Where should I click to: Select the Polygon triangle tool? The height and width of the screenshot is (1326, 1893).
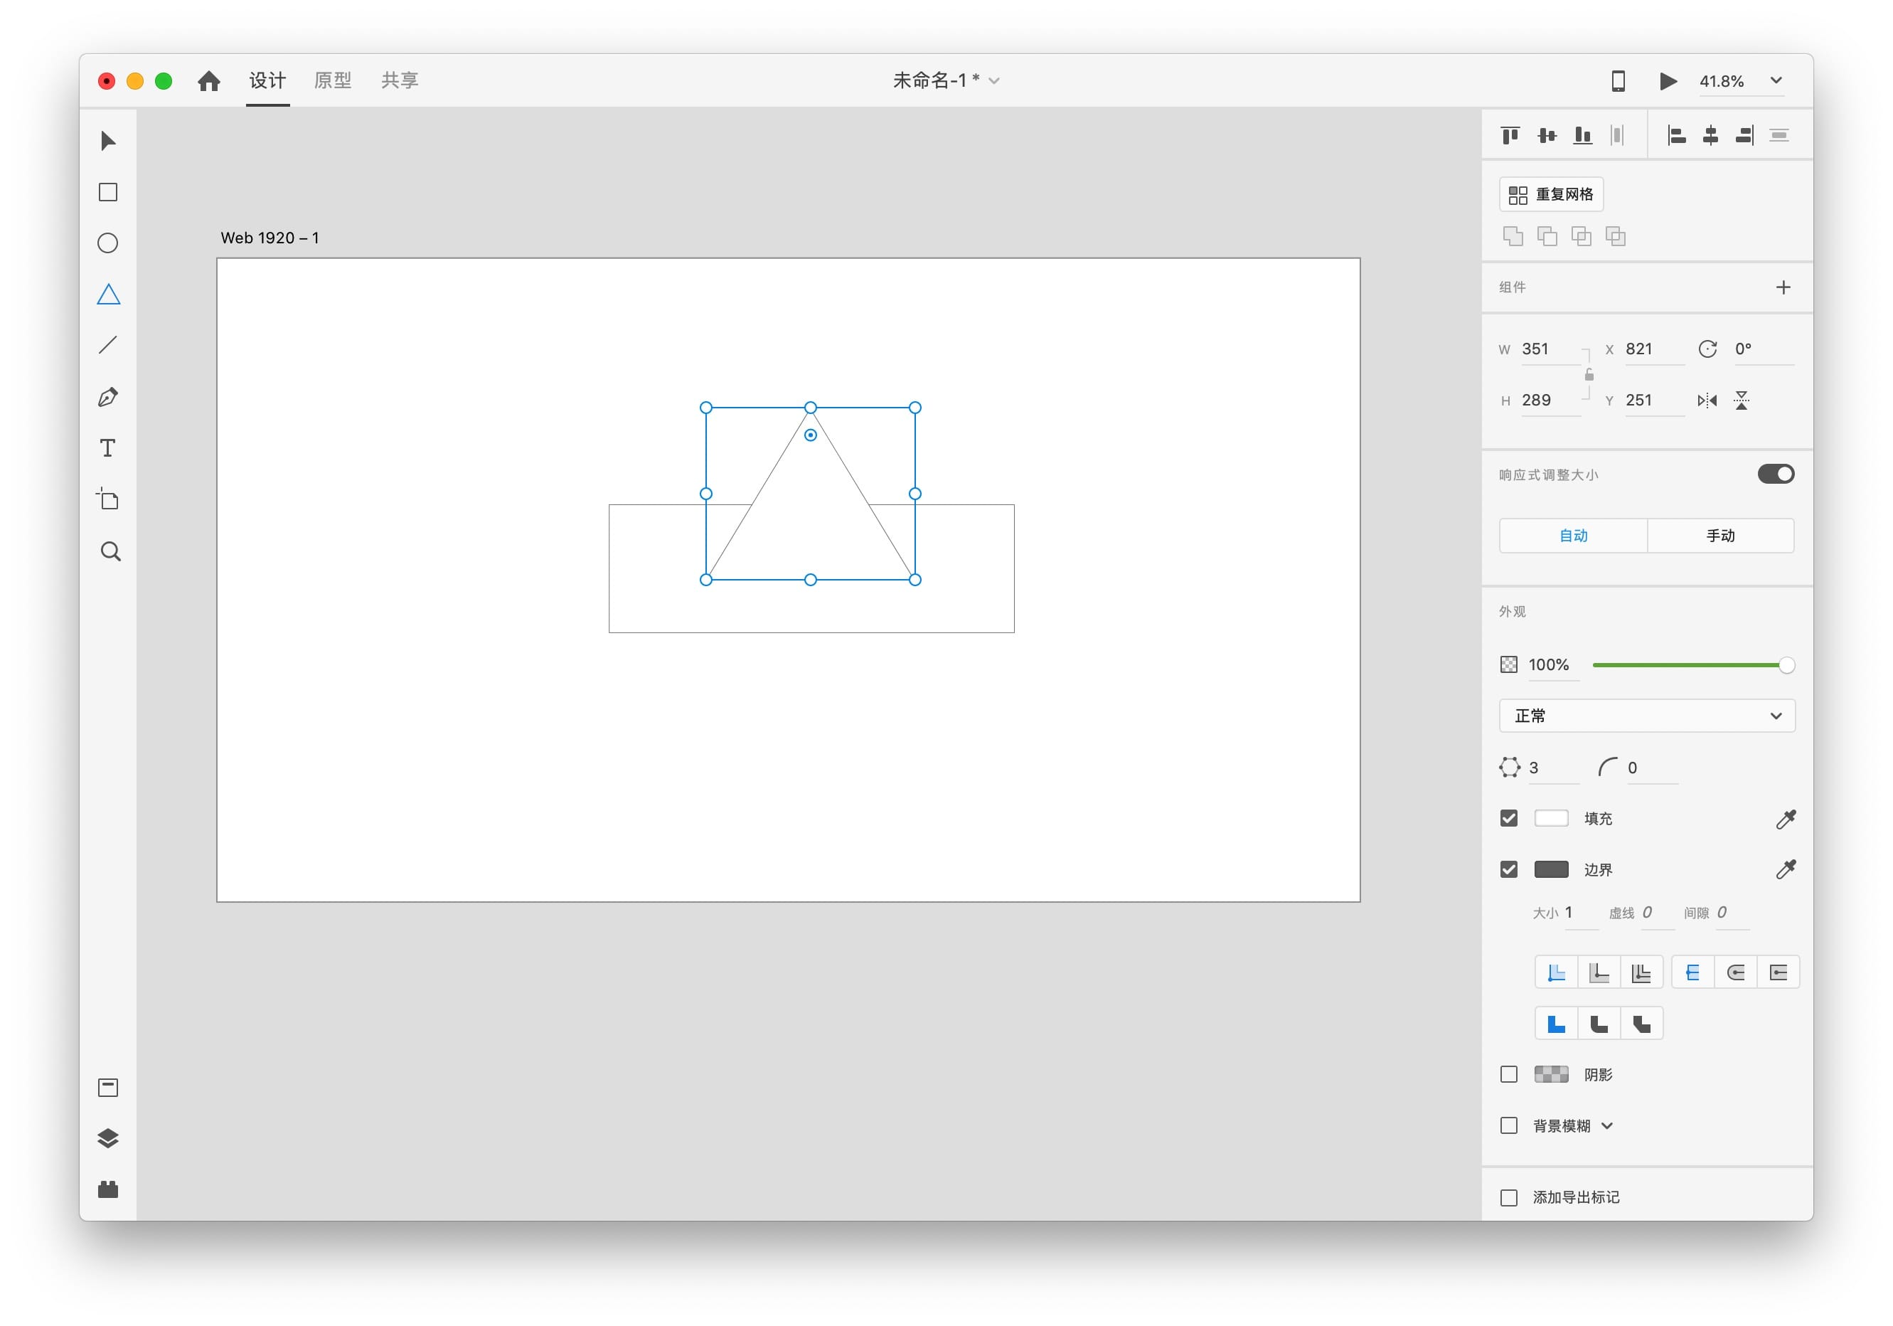[108, 295]
